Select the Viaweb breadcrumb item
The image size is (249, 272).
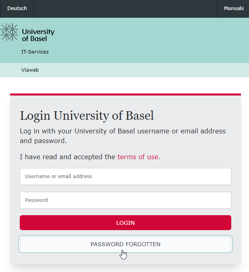tap(30, 70)
